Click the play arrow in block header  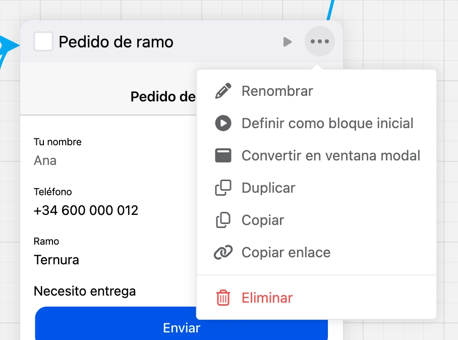pos(288,42)
